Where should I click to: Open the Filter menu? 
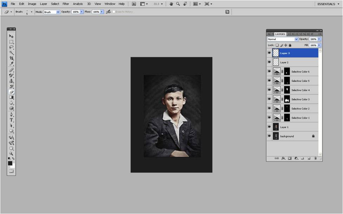pos(66,4)
